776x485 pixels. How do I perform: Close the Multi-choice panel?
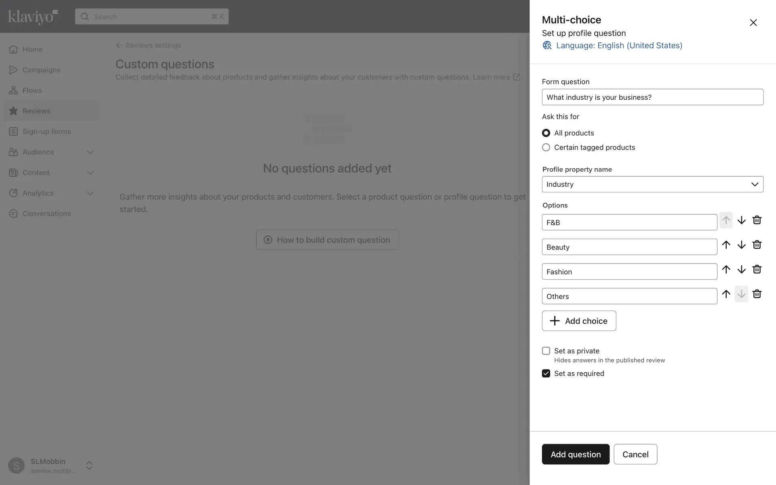point(753,23)
